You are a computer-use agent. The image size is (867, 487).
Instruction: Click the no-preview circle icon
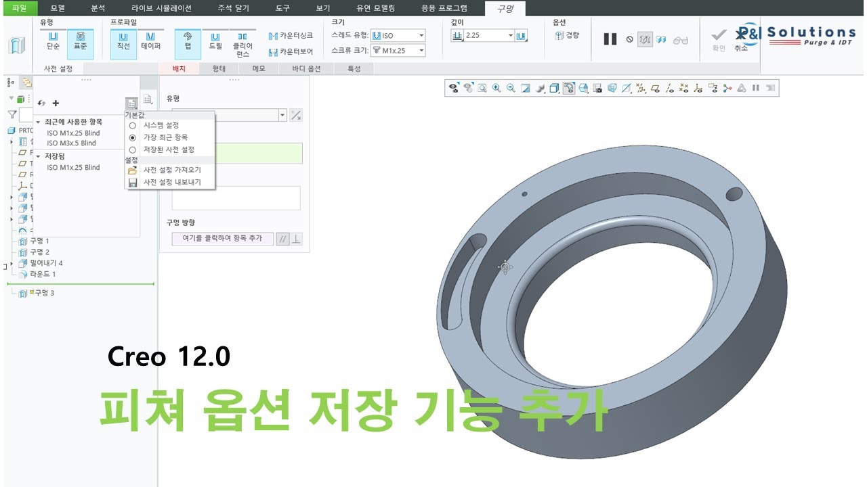click(629, 39)
